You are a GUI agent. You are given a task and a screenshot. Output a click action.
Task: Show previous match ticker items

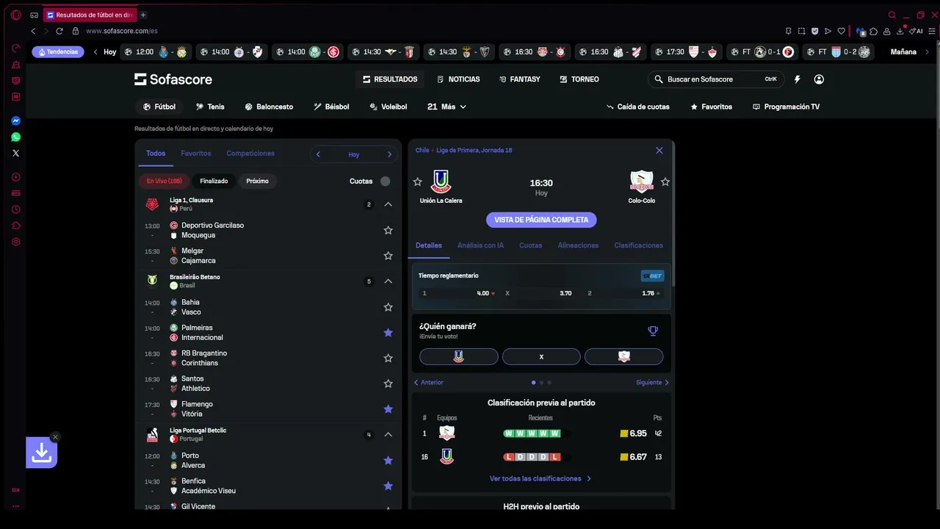(x=95, y=52)
